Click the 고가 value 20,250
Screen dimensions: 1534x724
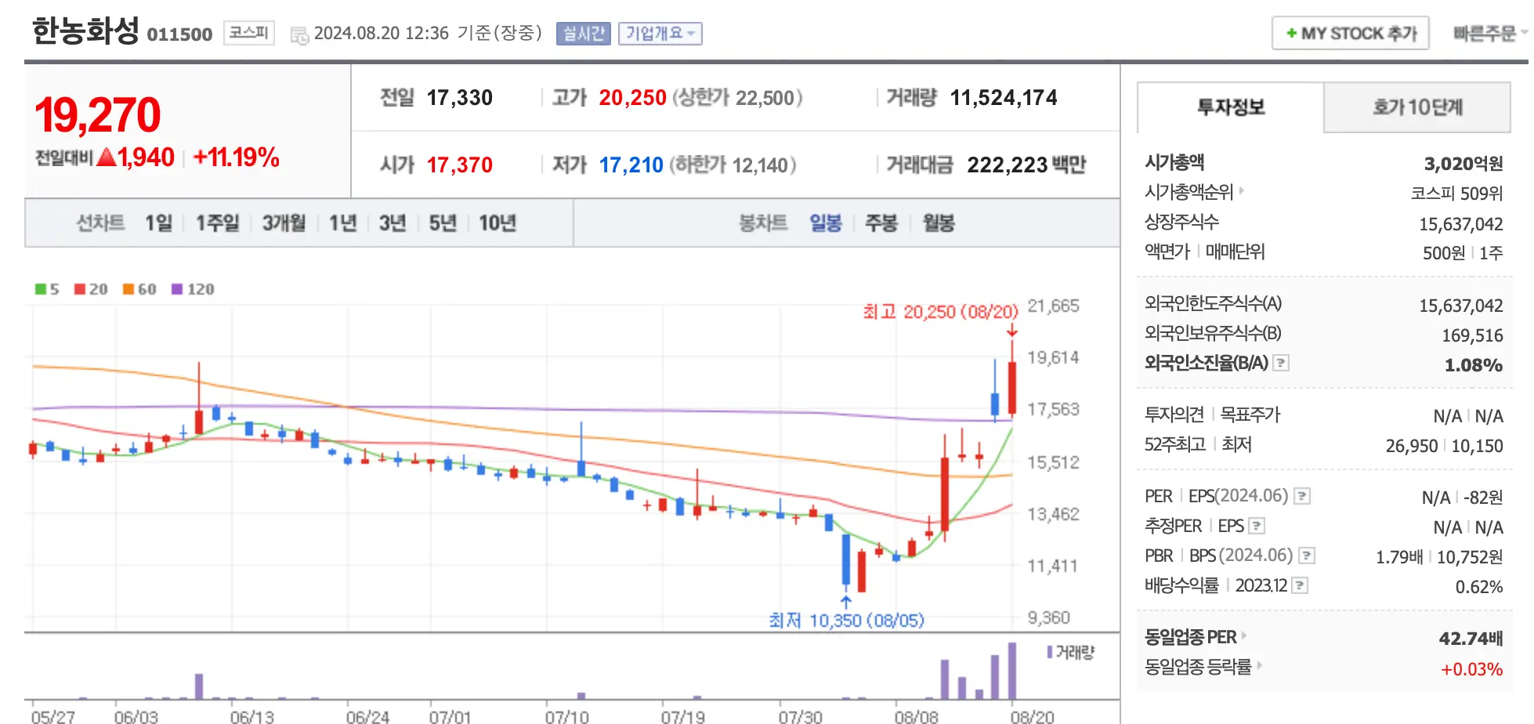(x=632, y=98)
